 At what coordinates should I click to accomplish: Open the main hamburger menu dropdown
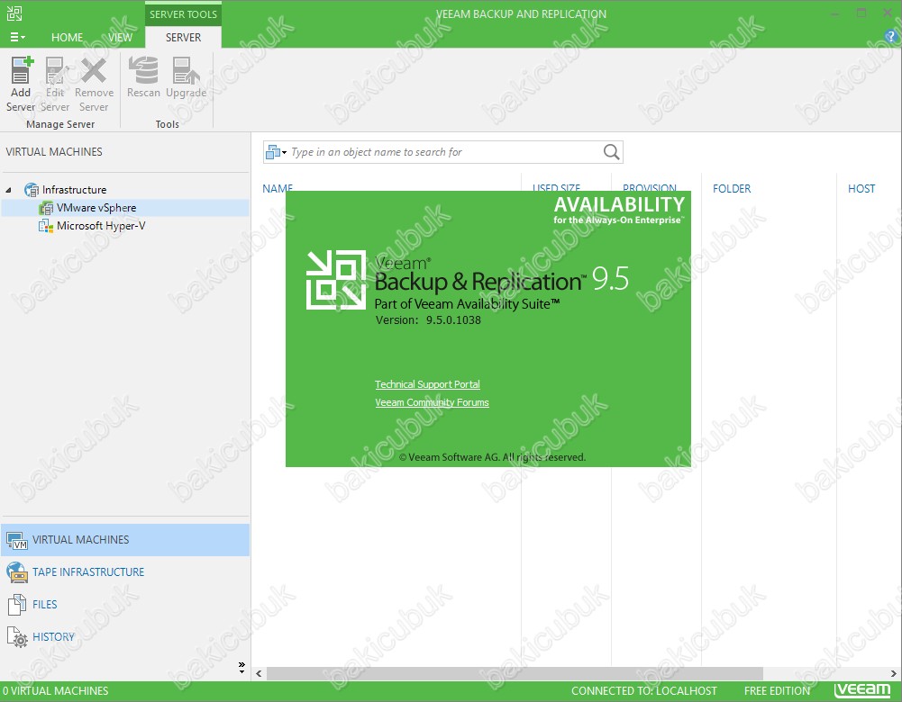pos(17,38)
